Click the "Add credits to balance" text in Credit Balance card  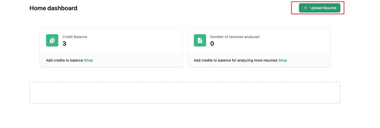(64, 61)
